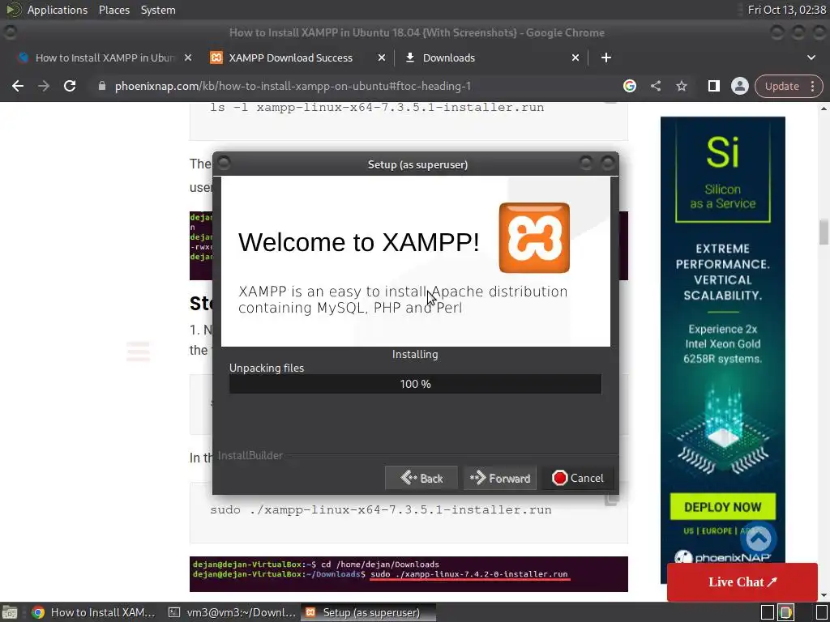Click the clock showing Fri Oct 13

click(x=786, y=10)
